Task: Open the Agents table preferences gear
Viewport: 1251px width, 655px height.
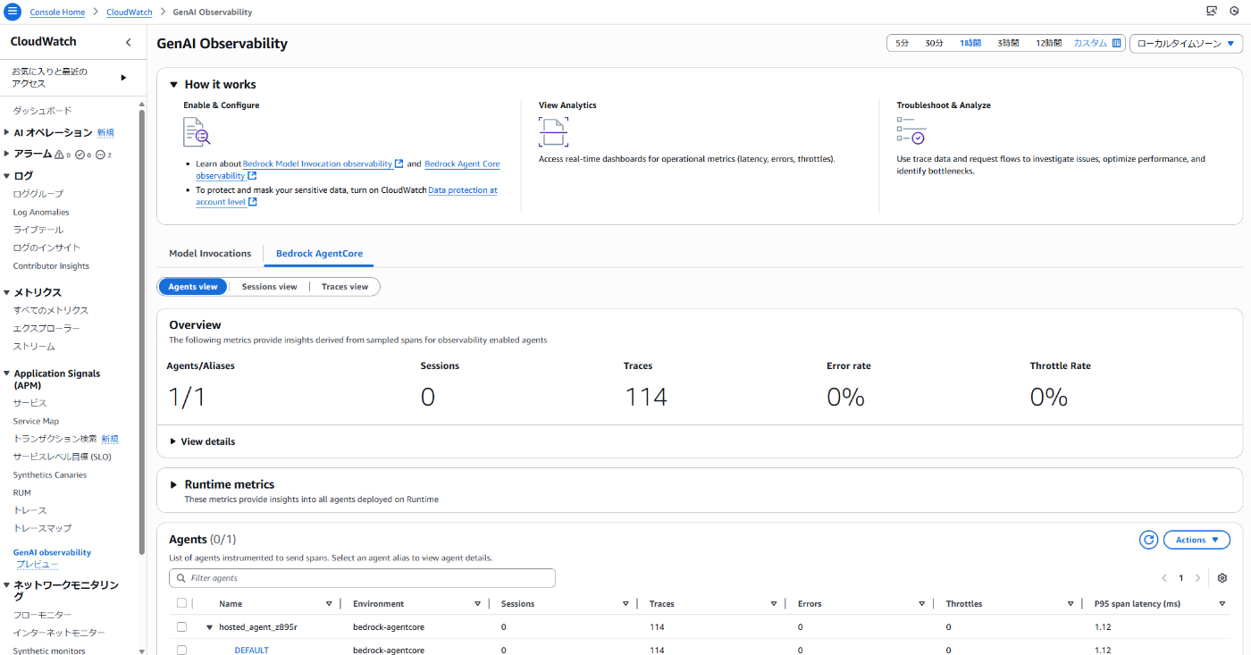Action: (1222, 578)
